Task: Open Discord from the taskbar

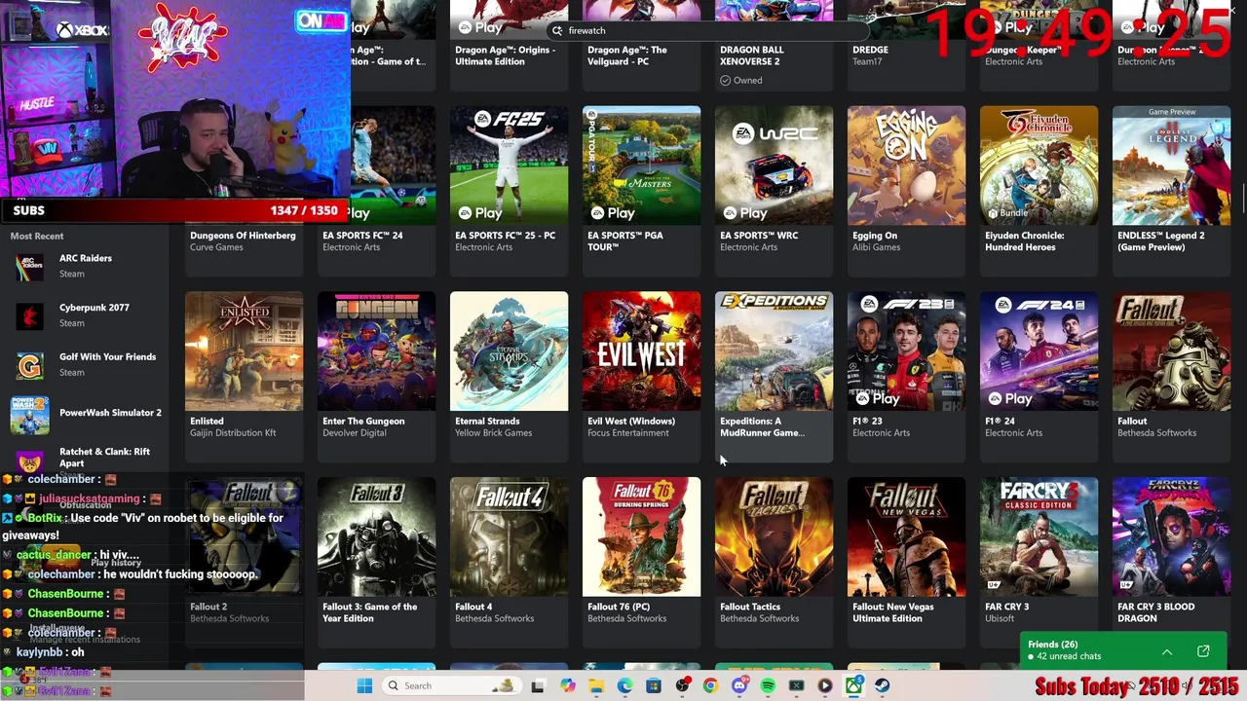Action: tap(739, 685)
